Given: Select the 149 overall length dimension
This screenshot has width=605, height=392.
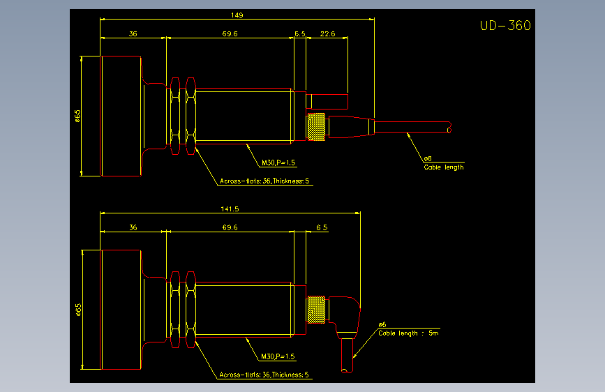Looking at the screenshot, I should (237, 15).
